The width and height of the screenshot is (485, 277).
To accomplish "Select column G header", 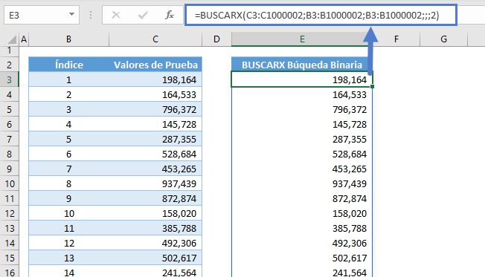I will coord(443,39).
